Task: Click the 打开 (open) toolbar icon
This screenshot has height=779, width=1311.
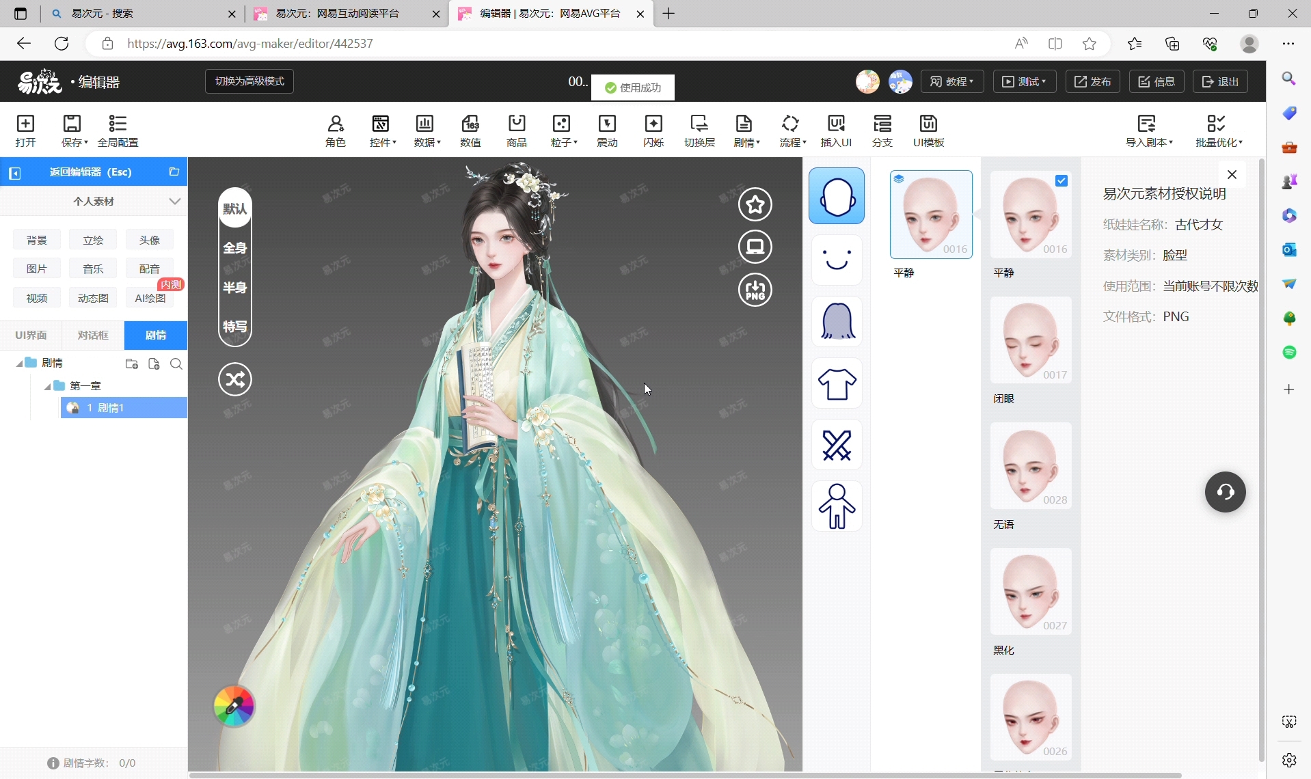Action: [25, 131]
